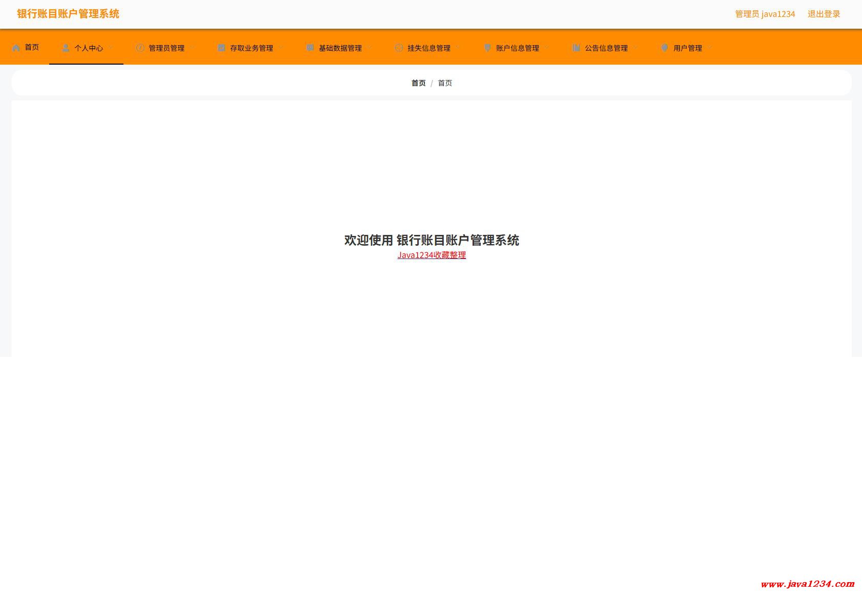Viewport: 862px width, 596px height.
Task: Expand the chevron next to 个人中心
Action: (x=111, y=48)
